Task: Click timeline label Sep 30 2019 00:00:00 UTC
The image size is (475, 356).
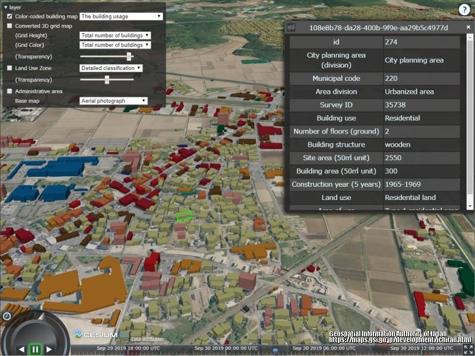Action: point(226,348)
